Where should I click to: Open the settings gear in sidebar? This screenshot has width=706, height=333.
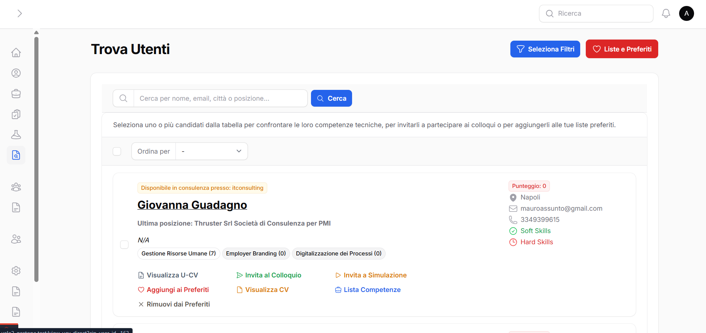point(16,271)
